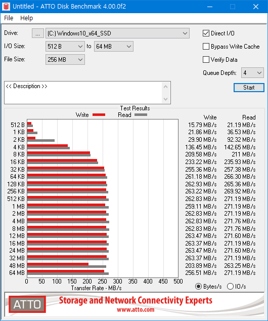
Task: Click the Storage and Network Connectivity Experts banner text
Action: pyautogui.click(x=136, y=300)
